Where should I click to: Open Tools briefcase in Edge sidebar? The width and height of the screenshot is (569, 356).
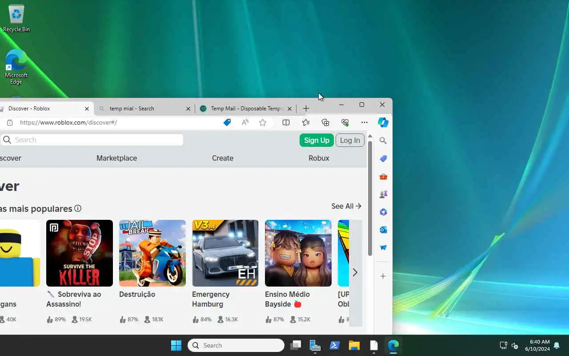pos(383,177)
